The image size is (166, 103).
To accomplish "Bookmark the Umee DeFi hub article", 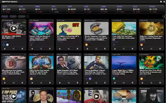I will 133,49.
